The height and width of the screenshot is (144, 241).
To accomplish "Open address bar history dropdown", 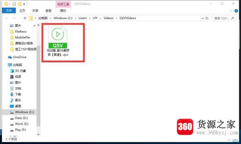I will pos(202,18).
